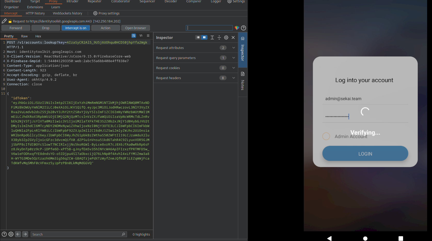Click the bottom-left help icon
The image size is (432, 241).
(x=4, y=234)
